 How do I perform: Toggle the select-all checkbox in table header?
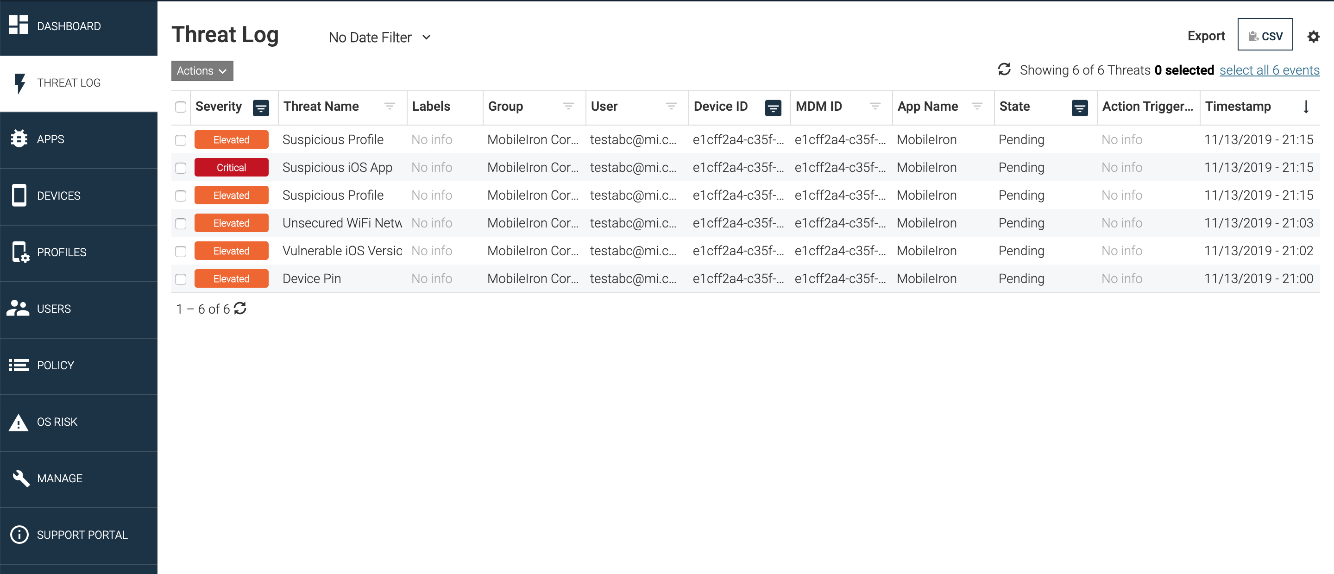pyautogui.click(x=180, y=107)
